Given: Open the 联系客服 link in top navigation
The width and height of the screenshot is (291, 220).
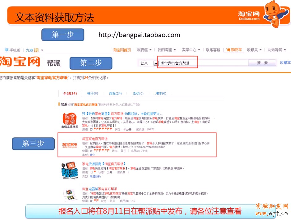Looking at the screenshot, I should click(213, 50).
